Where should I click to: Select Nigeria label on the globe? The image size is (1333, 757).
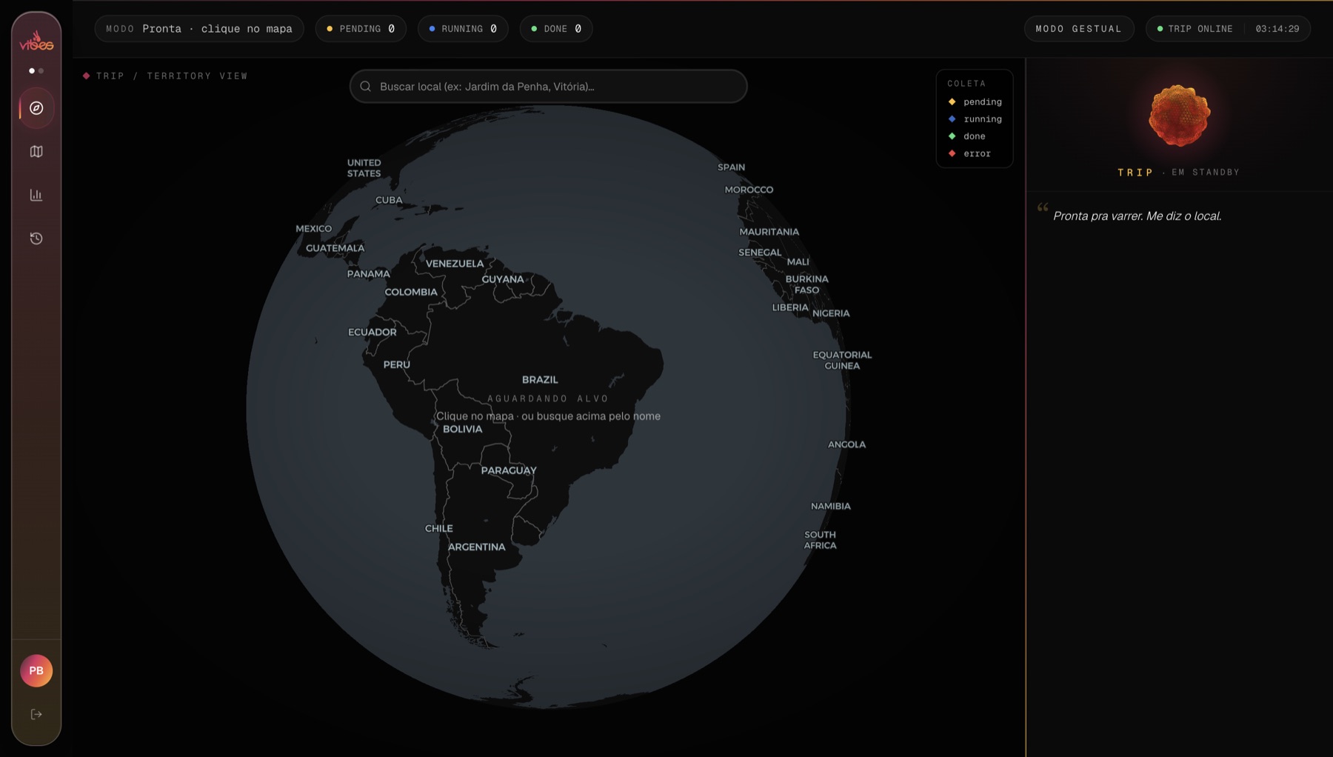(x=831, y=313)
